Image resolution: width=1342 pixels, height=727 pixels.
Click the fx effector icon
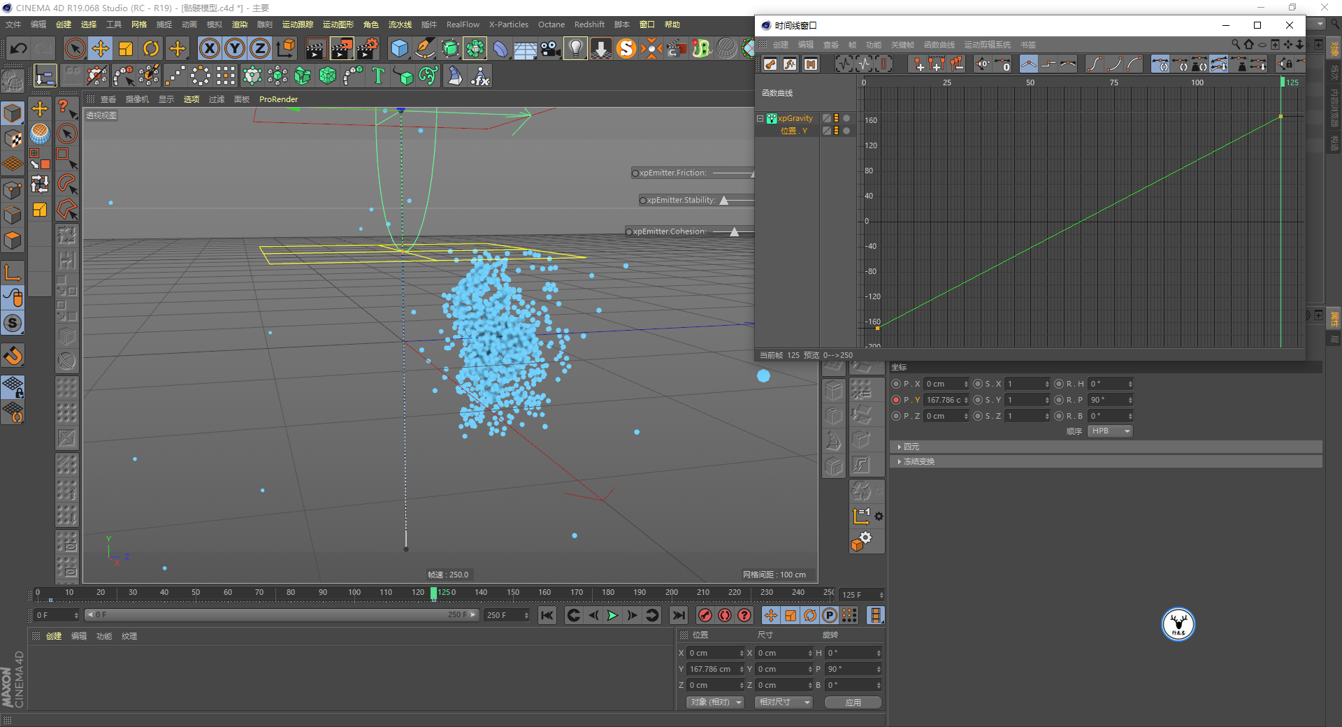point(480,75)
